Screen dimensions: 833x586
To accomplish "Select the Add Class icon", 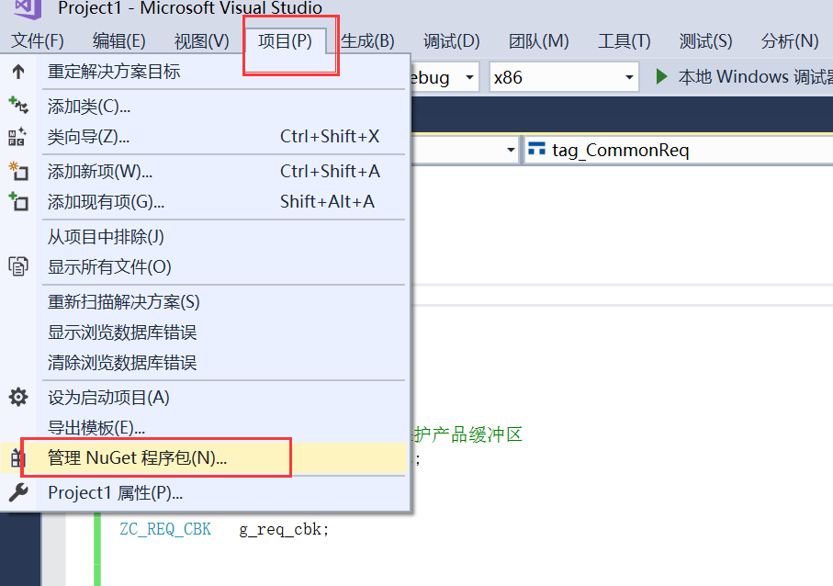I will click(x=17, y=107).
